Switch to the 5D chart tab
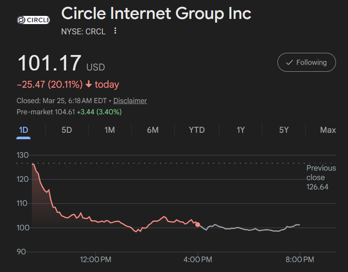This screenshot has height=272, width=348. point(66,130)
